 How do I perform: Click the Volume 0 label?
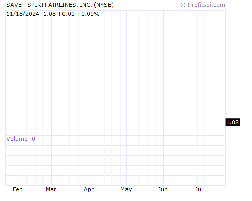coord(21,139)
